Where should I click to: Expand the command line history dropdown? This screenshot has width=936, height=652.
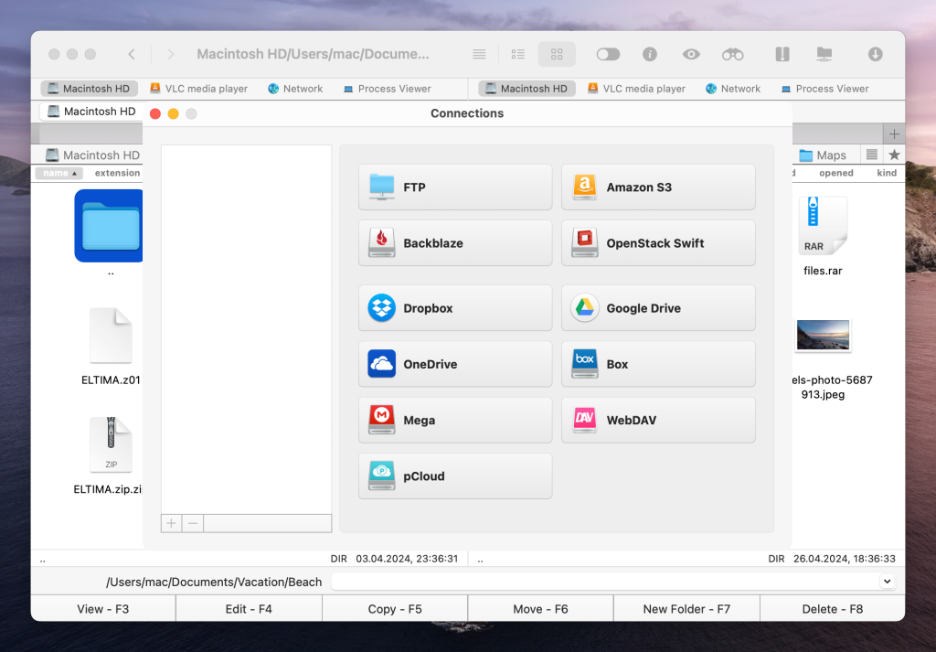tap(886, 582)
